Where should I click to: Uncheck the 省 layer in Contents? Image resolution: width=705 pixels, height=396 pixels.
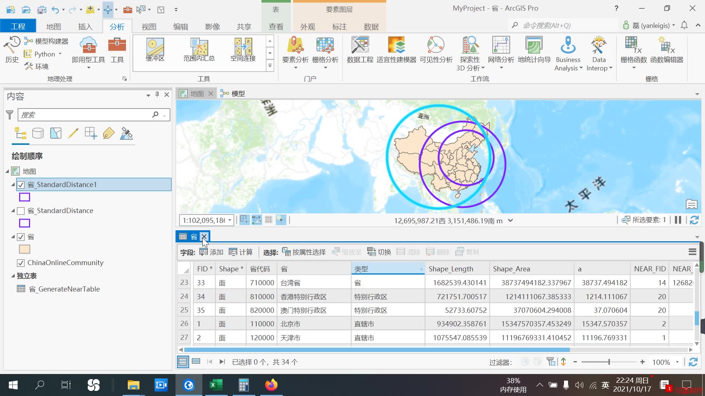click(x=21, y=237)
